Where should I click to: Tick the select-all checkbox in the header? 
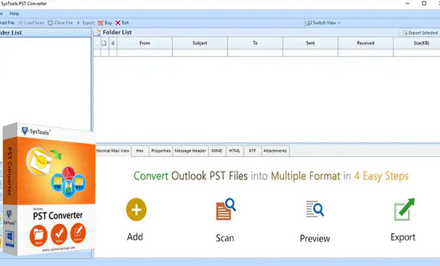coord(97,43)
